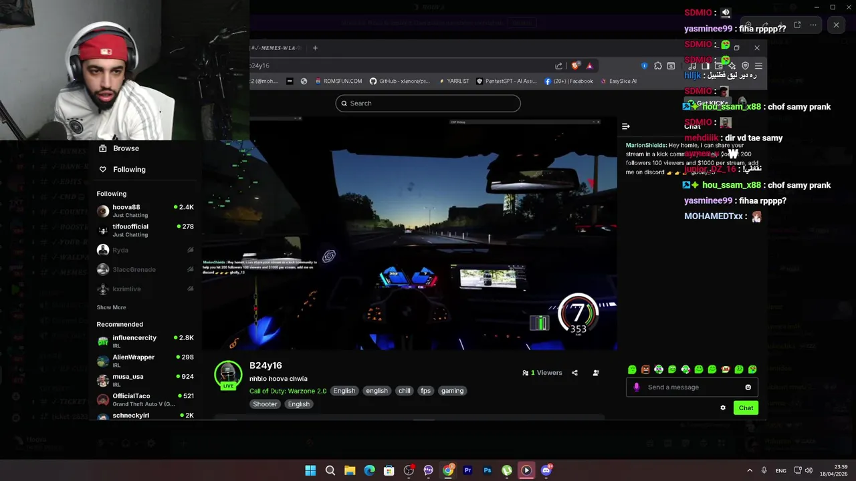Screen dimensions: 856x481
Task: Click the microphone icon in system tray
Action: (764, 470)
